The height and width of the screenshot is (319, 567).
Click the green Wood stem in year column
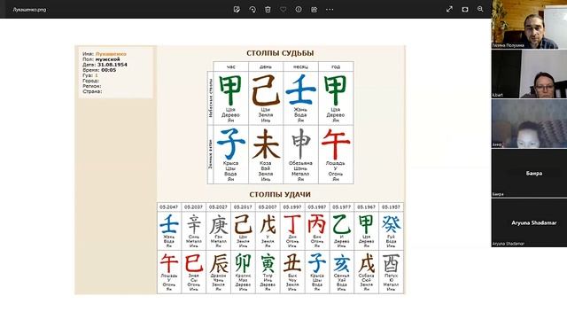336,90
